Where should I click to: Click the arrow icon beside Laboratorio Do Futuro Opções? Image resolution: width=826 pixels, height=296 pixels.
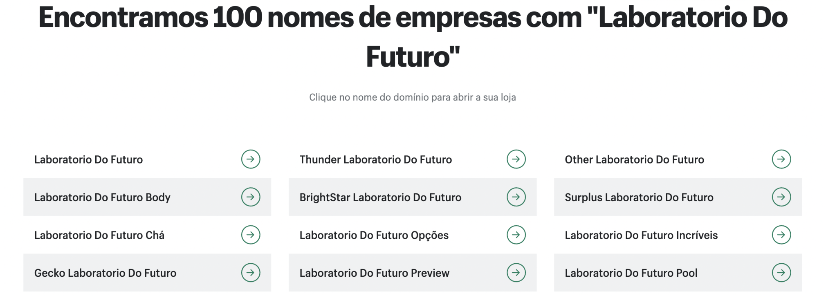pos(516,235)
